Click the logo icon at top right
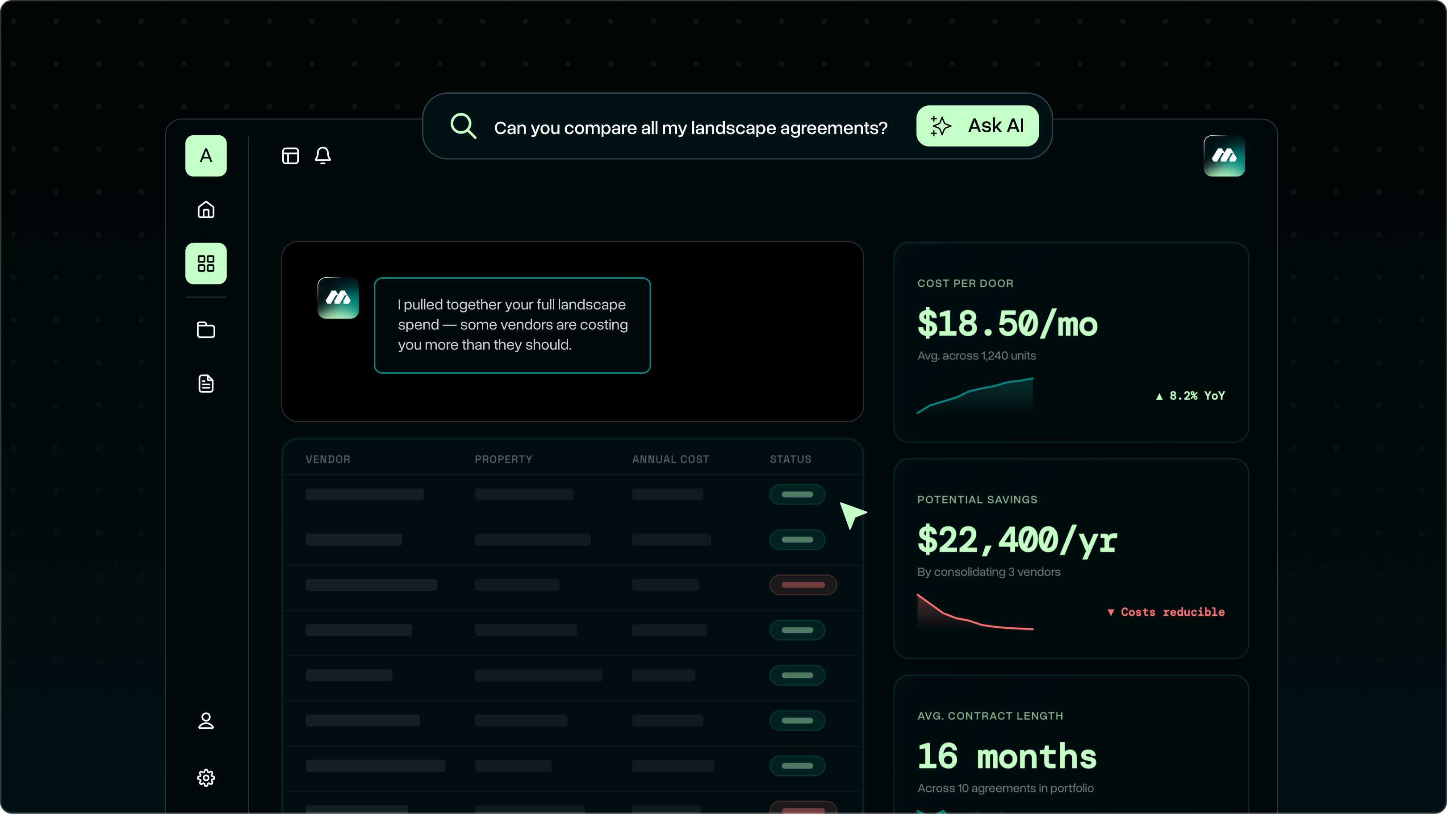The image size is (1447, 814). [1224, 155]
